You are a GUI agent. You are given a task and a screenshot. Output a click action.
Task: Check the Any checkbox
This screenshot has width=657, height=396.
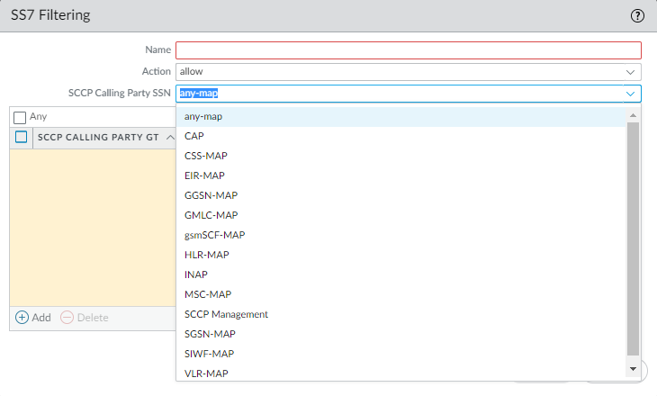pyautogui.click(x=20, y=117)
